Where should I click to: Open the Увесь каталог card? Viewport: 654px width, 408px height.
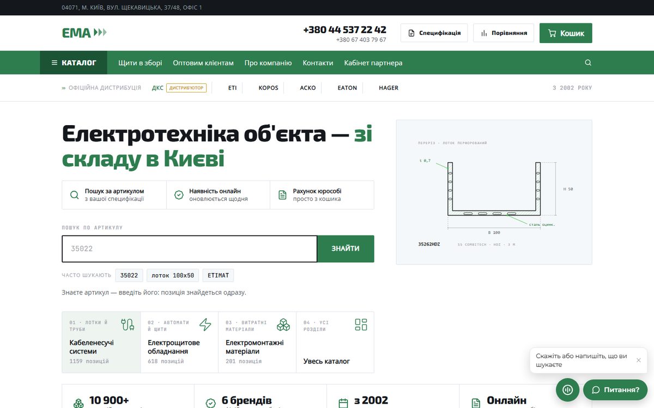[335, 342]
